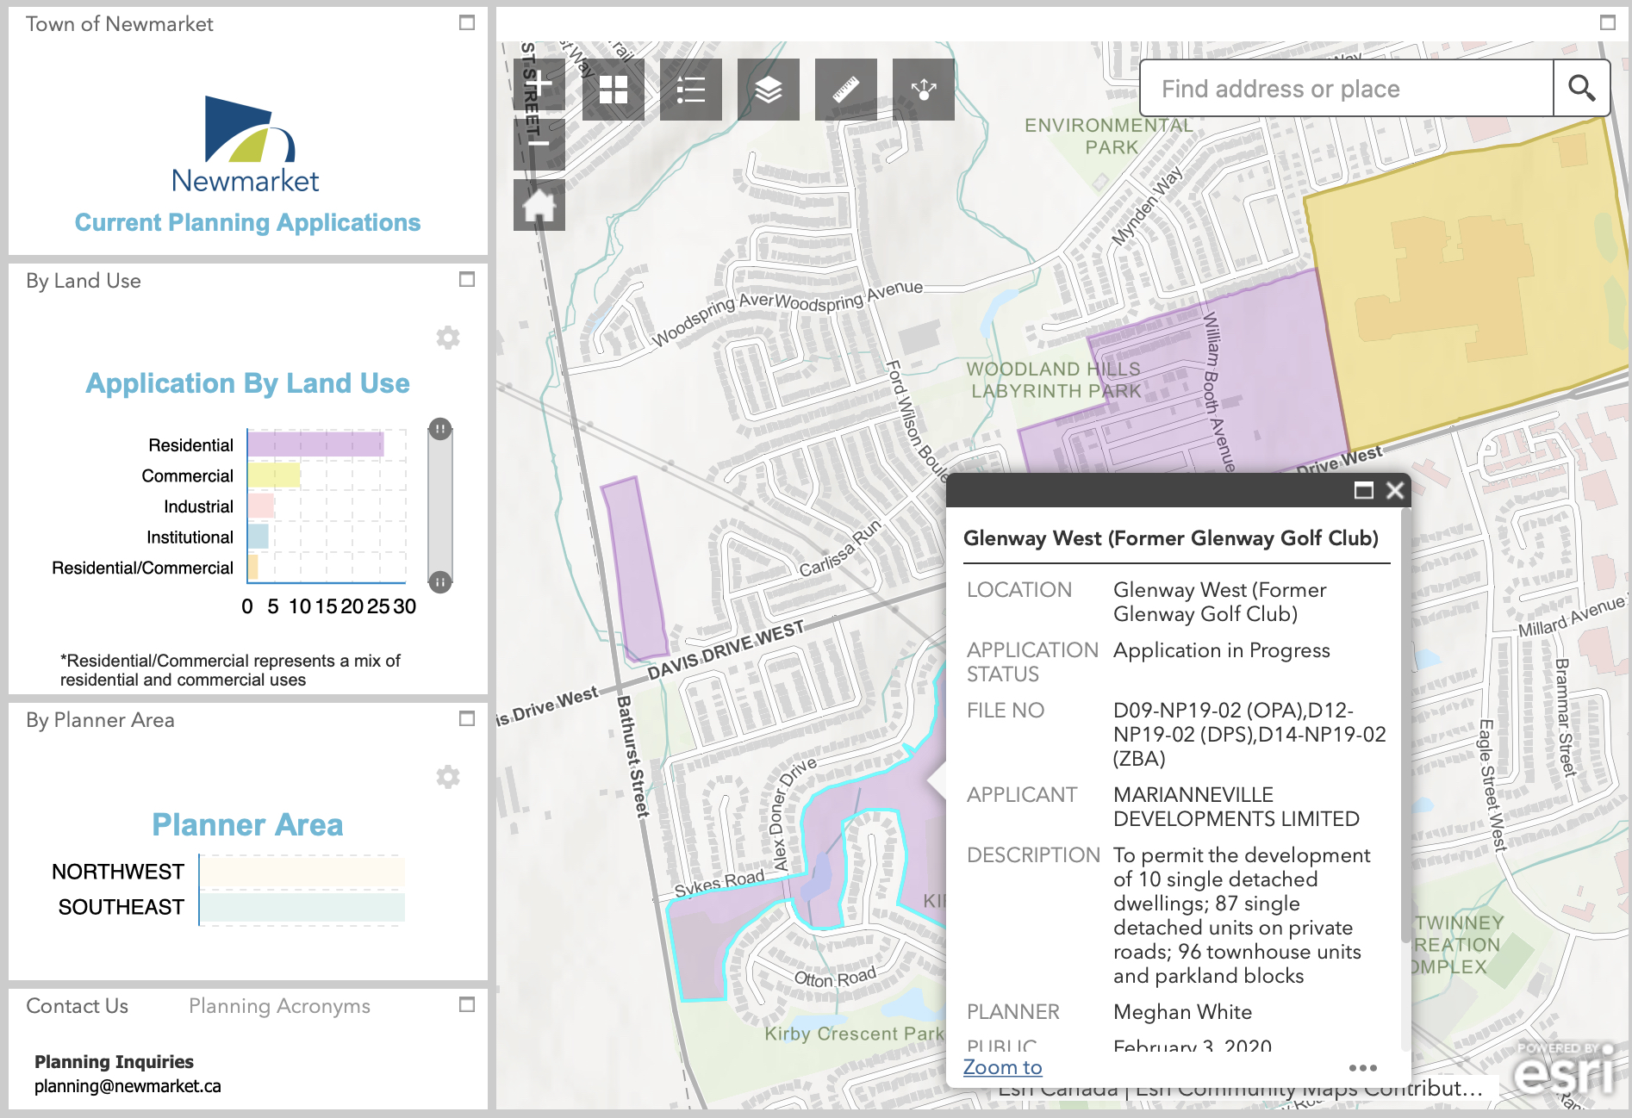The height and width of the screenshot is (1118, 1632).
Task: Click Meghan White planner name
Action: click(x=1182, y=1012)
